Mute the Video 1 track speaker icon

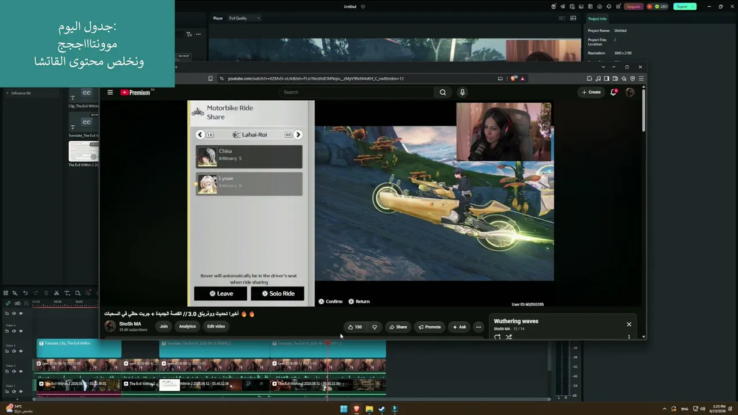14,391
